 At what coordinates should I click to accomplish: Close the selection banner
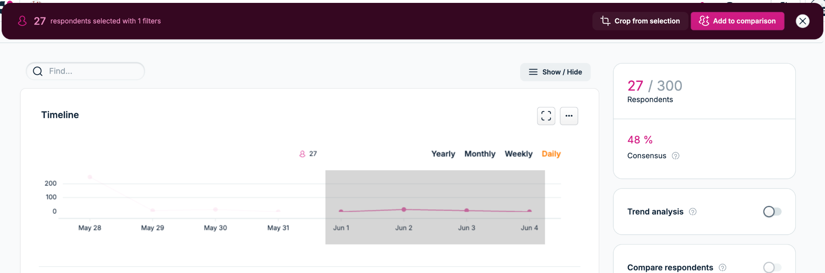click(802, 21)
